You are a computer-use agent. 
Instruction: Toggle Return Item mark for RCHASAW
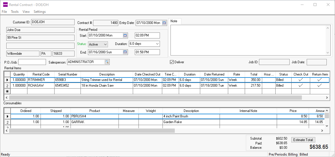tap(320, 85)
